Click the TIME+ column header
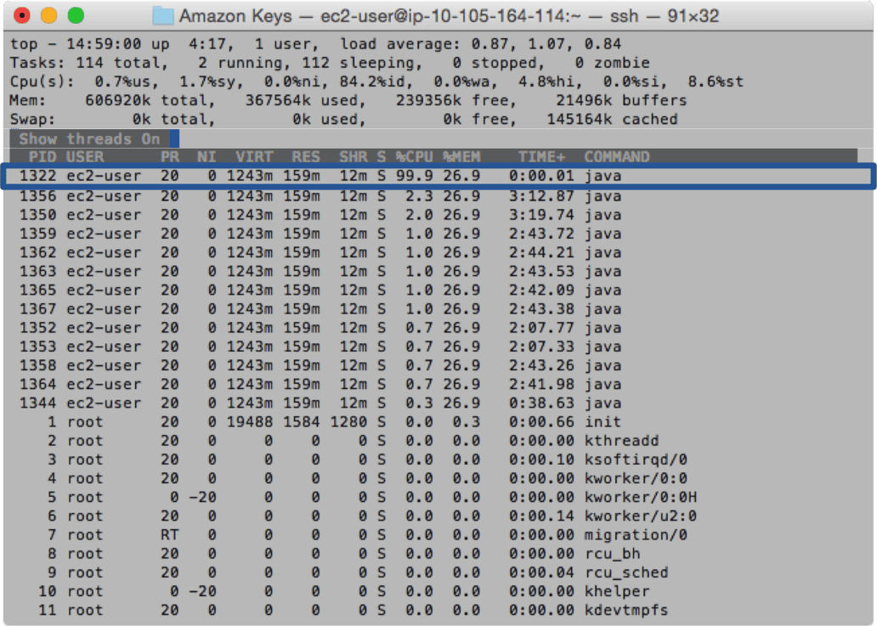 (x=541, y=157)
